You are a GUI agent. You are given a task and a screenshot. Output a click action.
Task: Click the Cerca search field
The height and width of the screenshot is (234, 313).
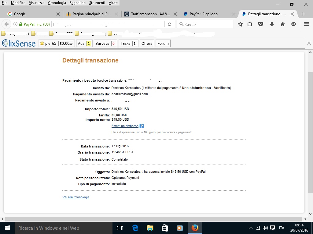click(205, 24)
